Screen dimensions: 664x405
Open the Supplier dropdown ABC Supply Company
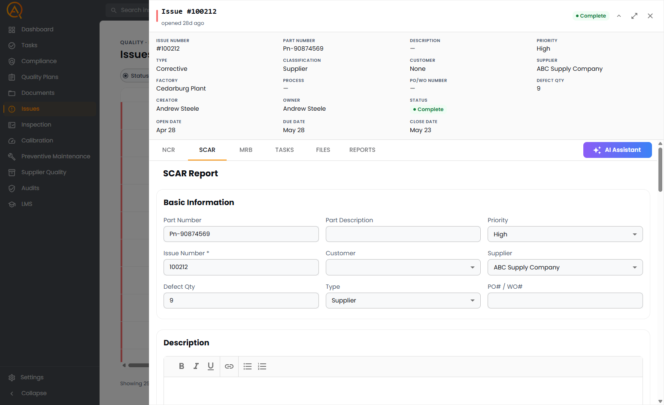565,267
